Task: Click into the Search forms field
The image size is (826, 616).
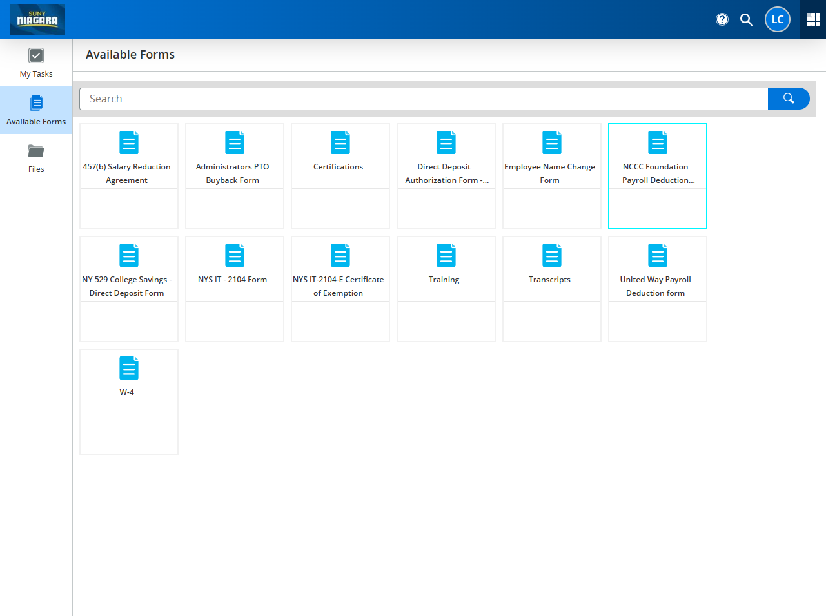Action: tap(424, 99)
